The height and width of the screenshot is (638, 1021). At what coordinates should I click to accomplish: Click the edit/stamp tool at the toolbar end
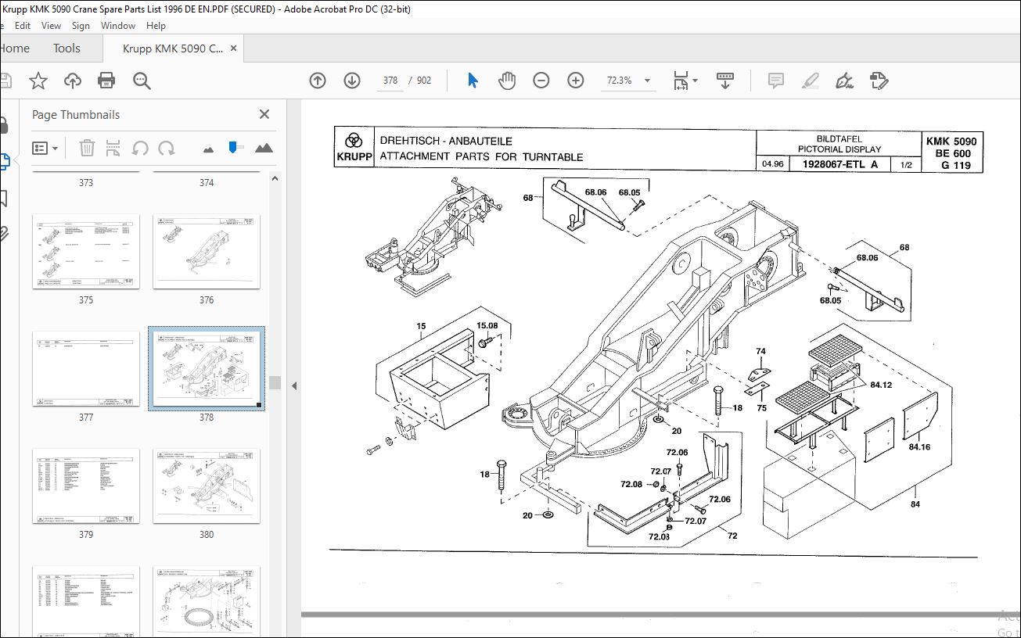[879, 80]
